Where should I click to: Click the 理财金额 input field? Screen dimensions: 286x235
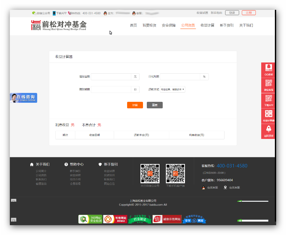pos(111,77)
